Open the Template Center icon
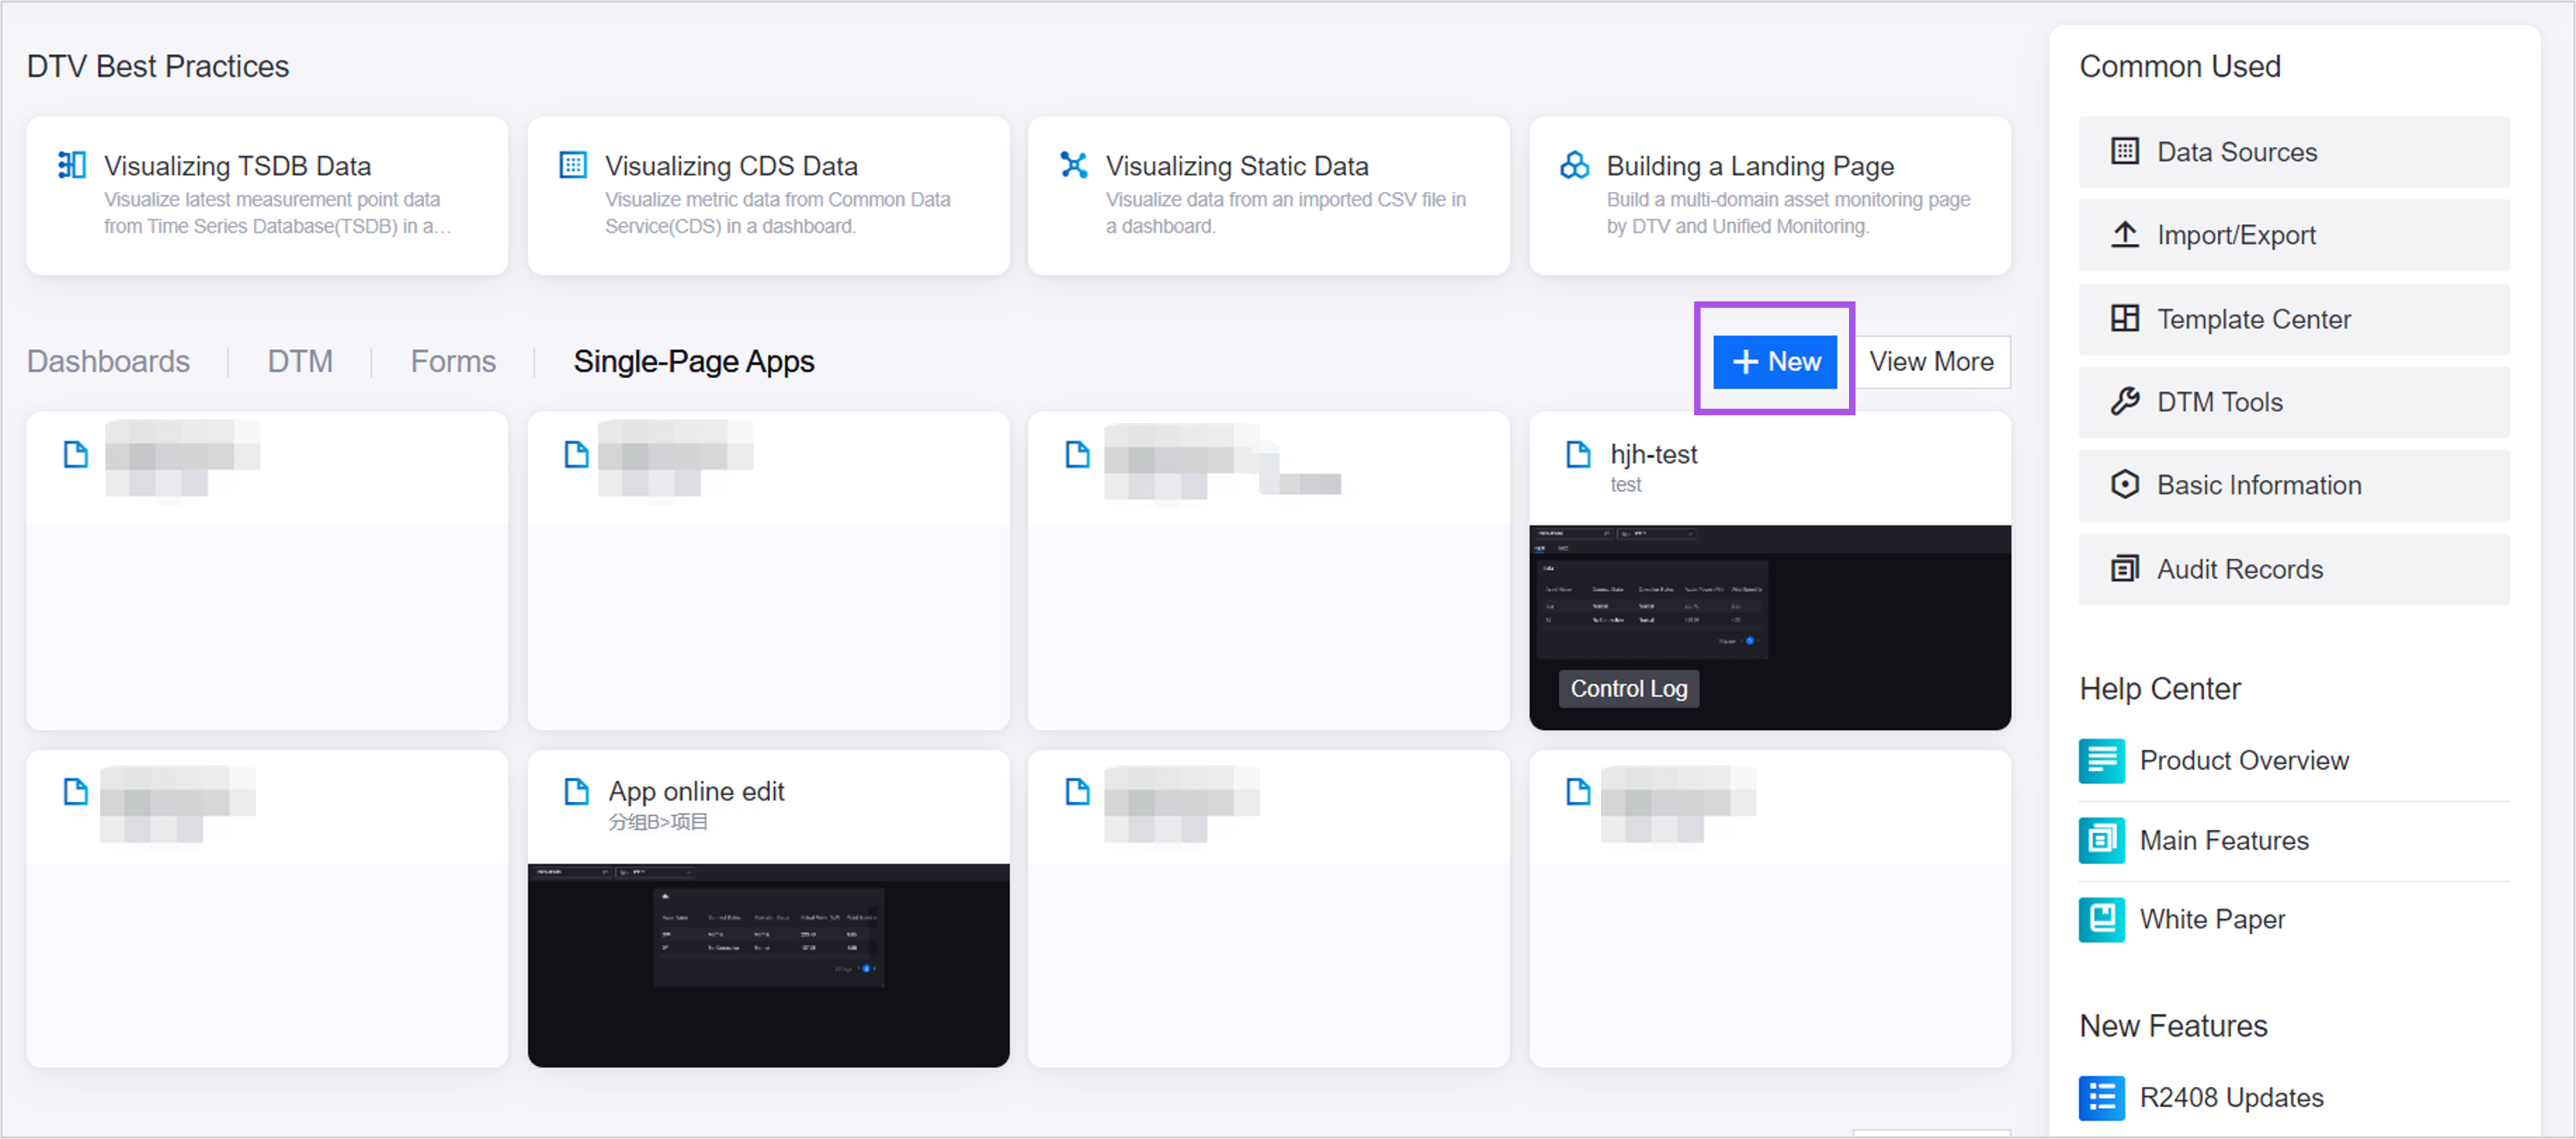The width and height of the screenshot is (2576, 1139). click(2124, 319)
